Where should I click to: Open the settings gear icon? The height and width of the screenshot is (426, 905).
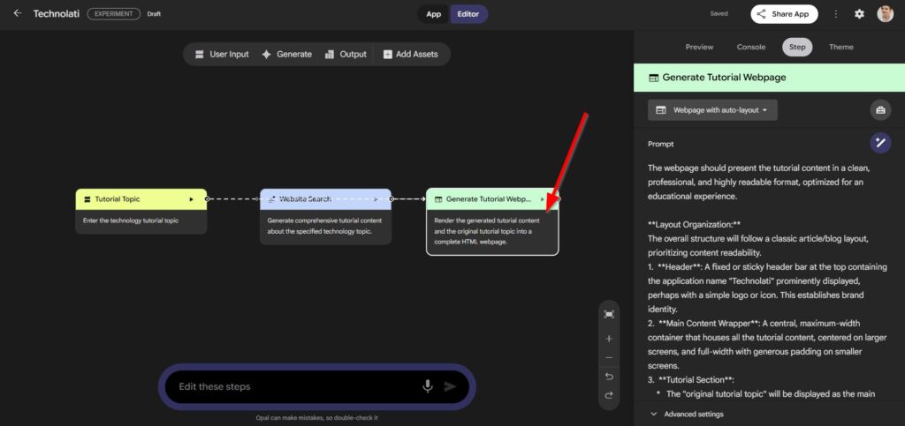click(x=859, y=14)
